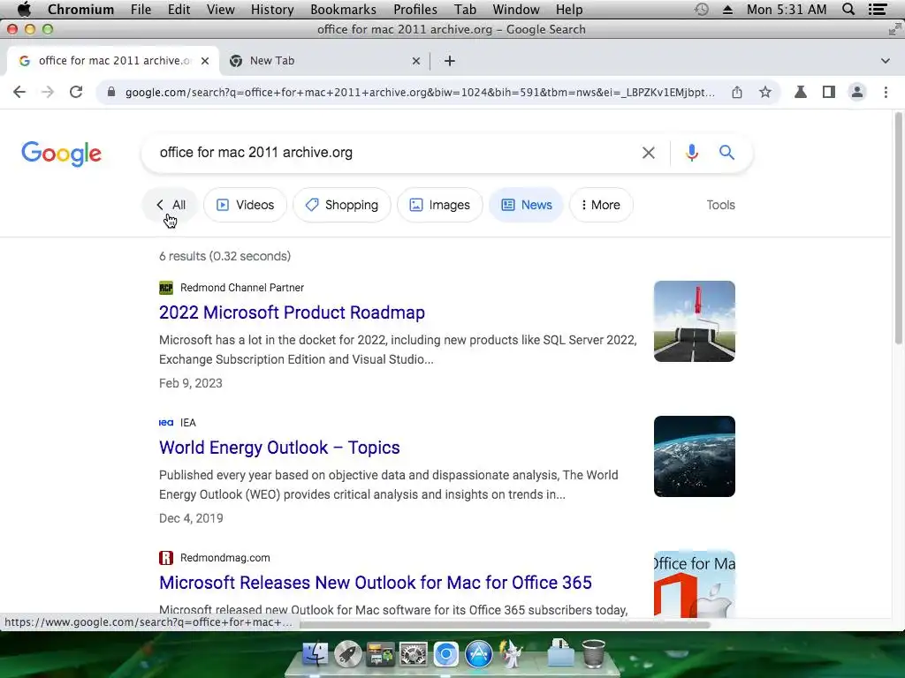Click the road thumbnail image
Viewport: 905px width, 678px height.
point(695,321)
